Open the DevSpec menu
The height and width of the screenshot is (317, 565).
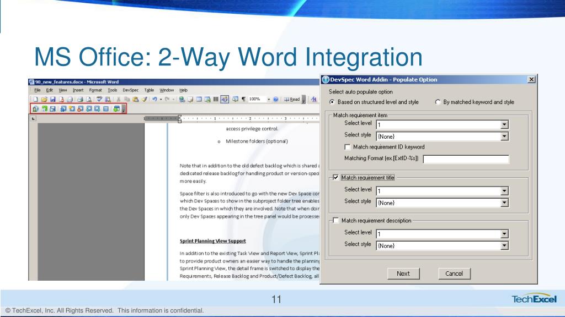click(x=130, y=90)
